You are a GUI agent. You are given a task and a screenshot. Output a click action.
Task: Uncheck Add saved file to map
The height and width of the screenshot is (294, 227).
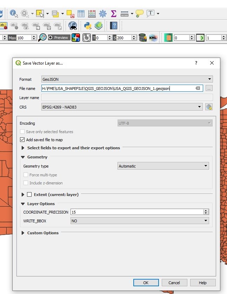[23, 139]
